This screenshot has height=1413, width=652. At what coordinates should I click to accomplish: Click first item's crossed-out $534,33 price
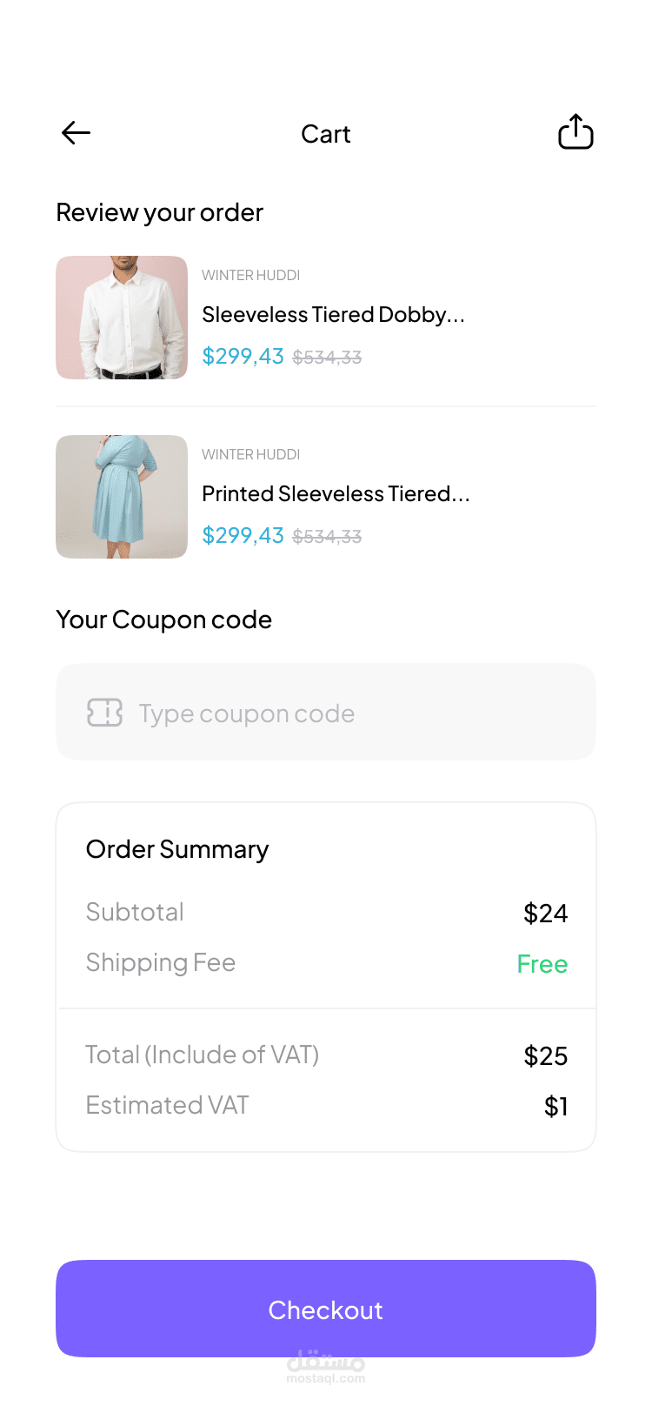[327, 357]
